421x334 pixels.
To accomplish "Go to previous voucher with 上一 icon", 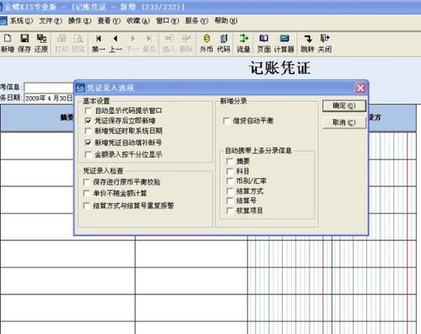I will 116,43.
